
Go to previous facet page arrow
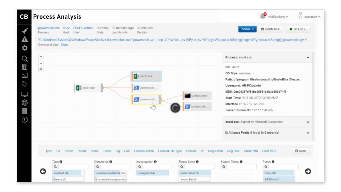[x=43, y=171]
